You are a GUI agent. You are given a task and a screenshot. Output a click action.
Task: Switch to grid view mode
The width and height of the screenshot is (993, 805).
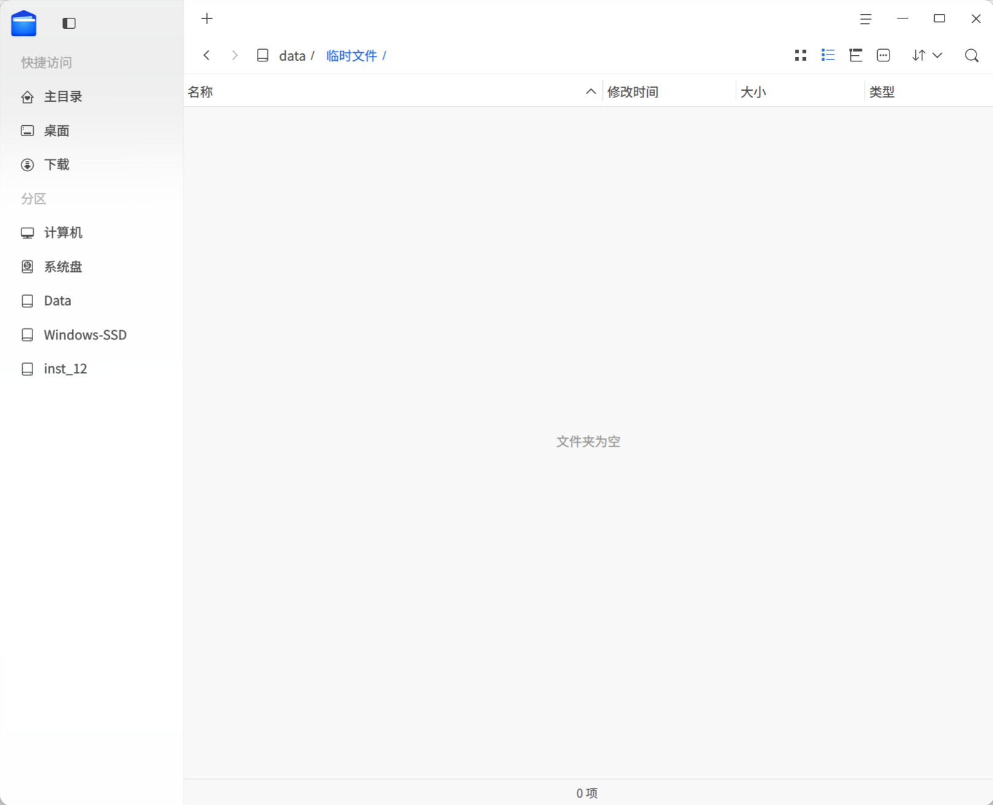tap(800, 55)
